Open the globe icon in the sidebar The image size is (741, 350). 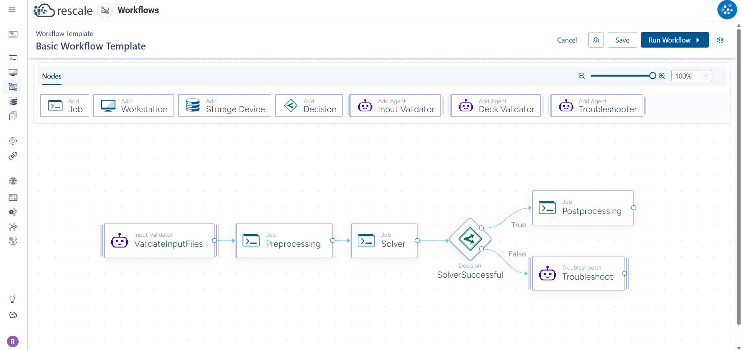point(13,241)
